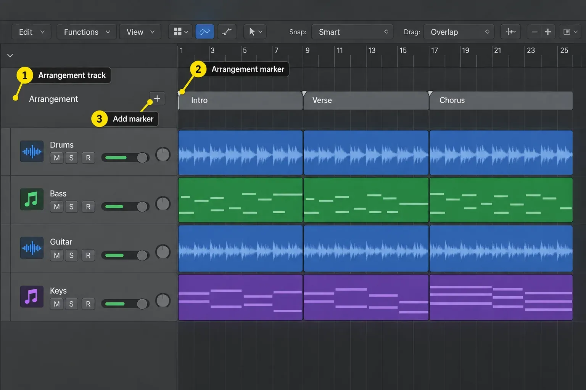Solo the Drums track
Image resolution: width=586 pixels, height=390 pixels.
point(71,158)
